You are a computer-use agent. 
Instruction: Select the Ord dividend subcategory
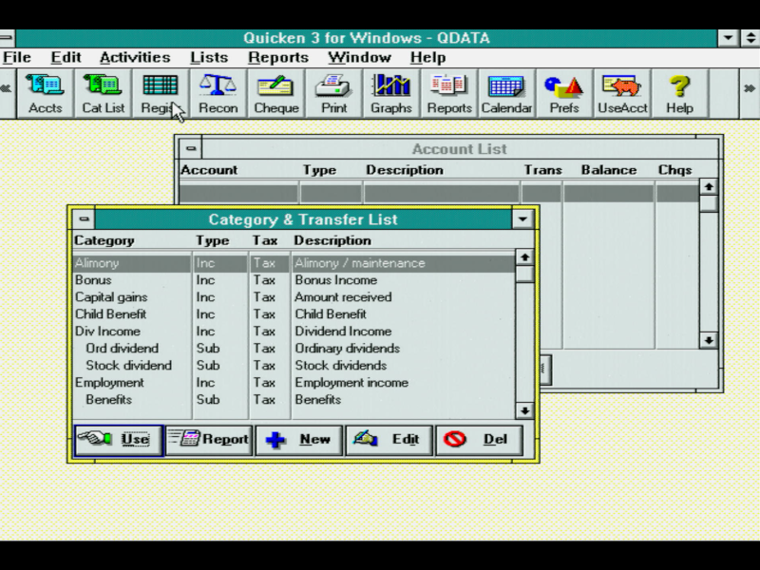[x=294, y=349]
